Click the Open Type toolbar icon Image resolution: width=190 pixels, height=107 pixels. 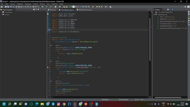[x=64, y=7]
